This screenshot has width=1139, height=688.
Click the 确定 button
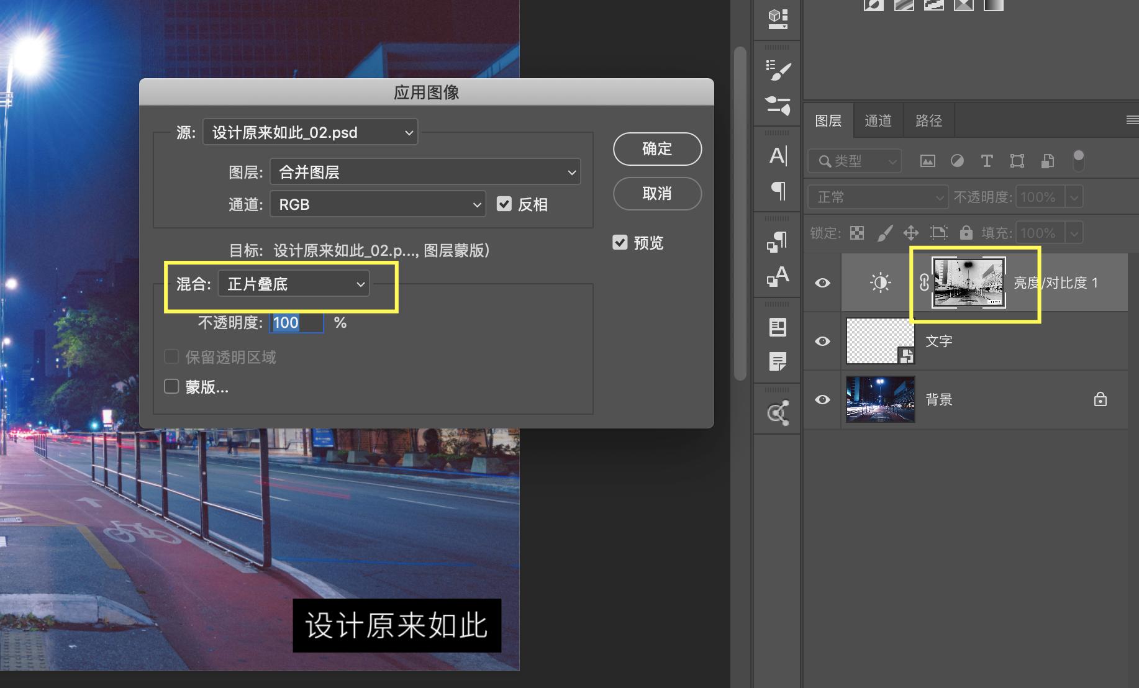656,149
